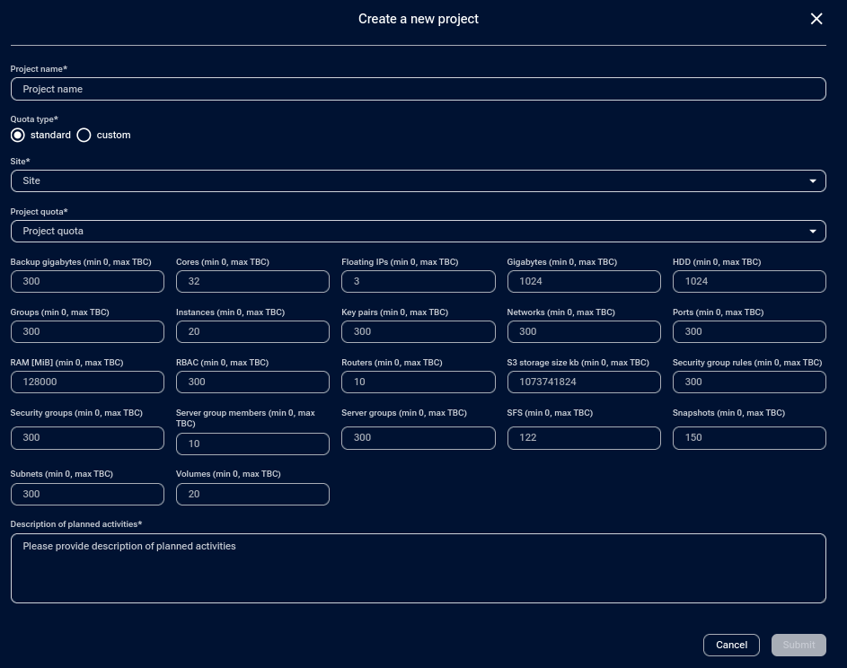Open the Site dropdown
Image resolution: width=847 pixels, height=668 pixels.
point(418,180)
